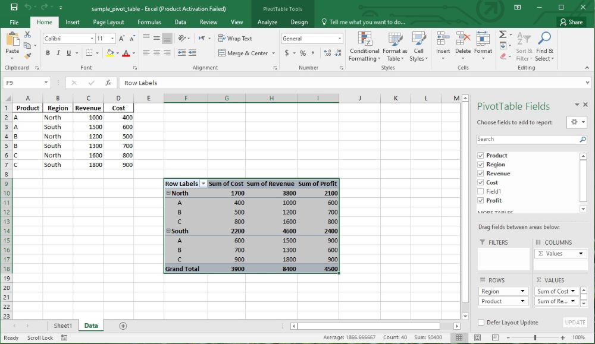Click the UPDATE button

point(574,322)
